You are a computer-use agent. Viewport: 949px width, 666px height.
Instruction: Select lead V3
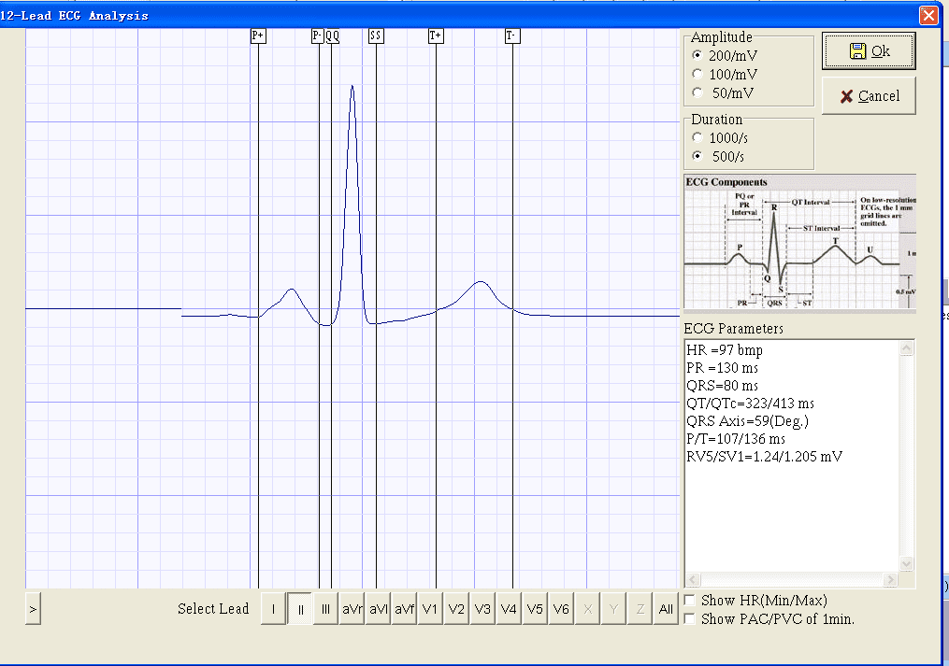pos(482,608)
